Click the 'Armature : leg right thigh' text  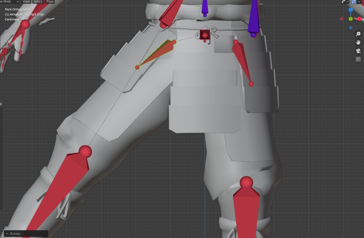pos(27,14)
